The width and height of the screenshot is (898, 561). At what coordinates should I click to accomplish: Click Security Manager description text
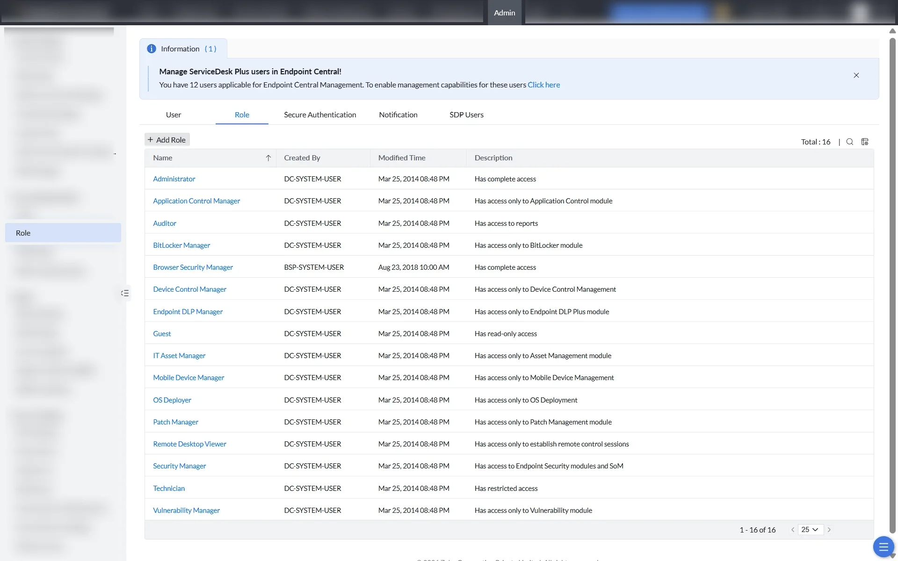point(549,466)
